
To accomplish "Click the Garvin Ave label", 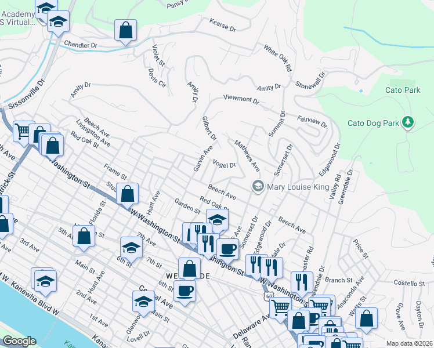I will click(203, 159).
